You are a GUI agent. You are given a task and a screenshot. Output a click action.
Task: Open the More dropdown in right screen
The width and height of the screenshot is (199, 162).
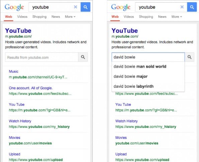click(x=177, y=17)
